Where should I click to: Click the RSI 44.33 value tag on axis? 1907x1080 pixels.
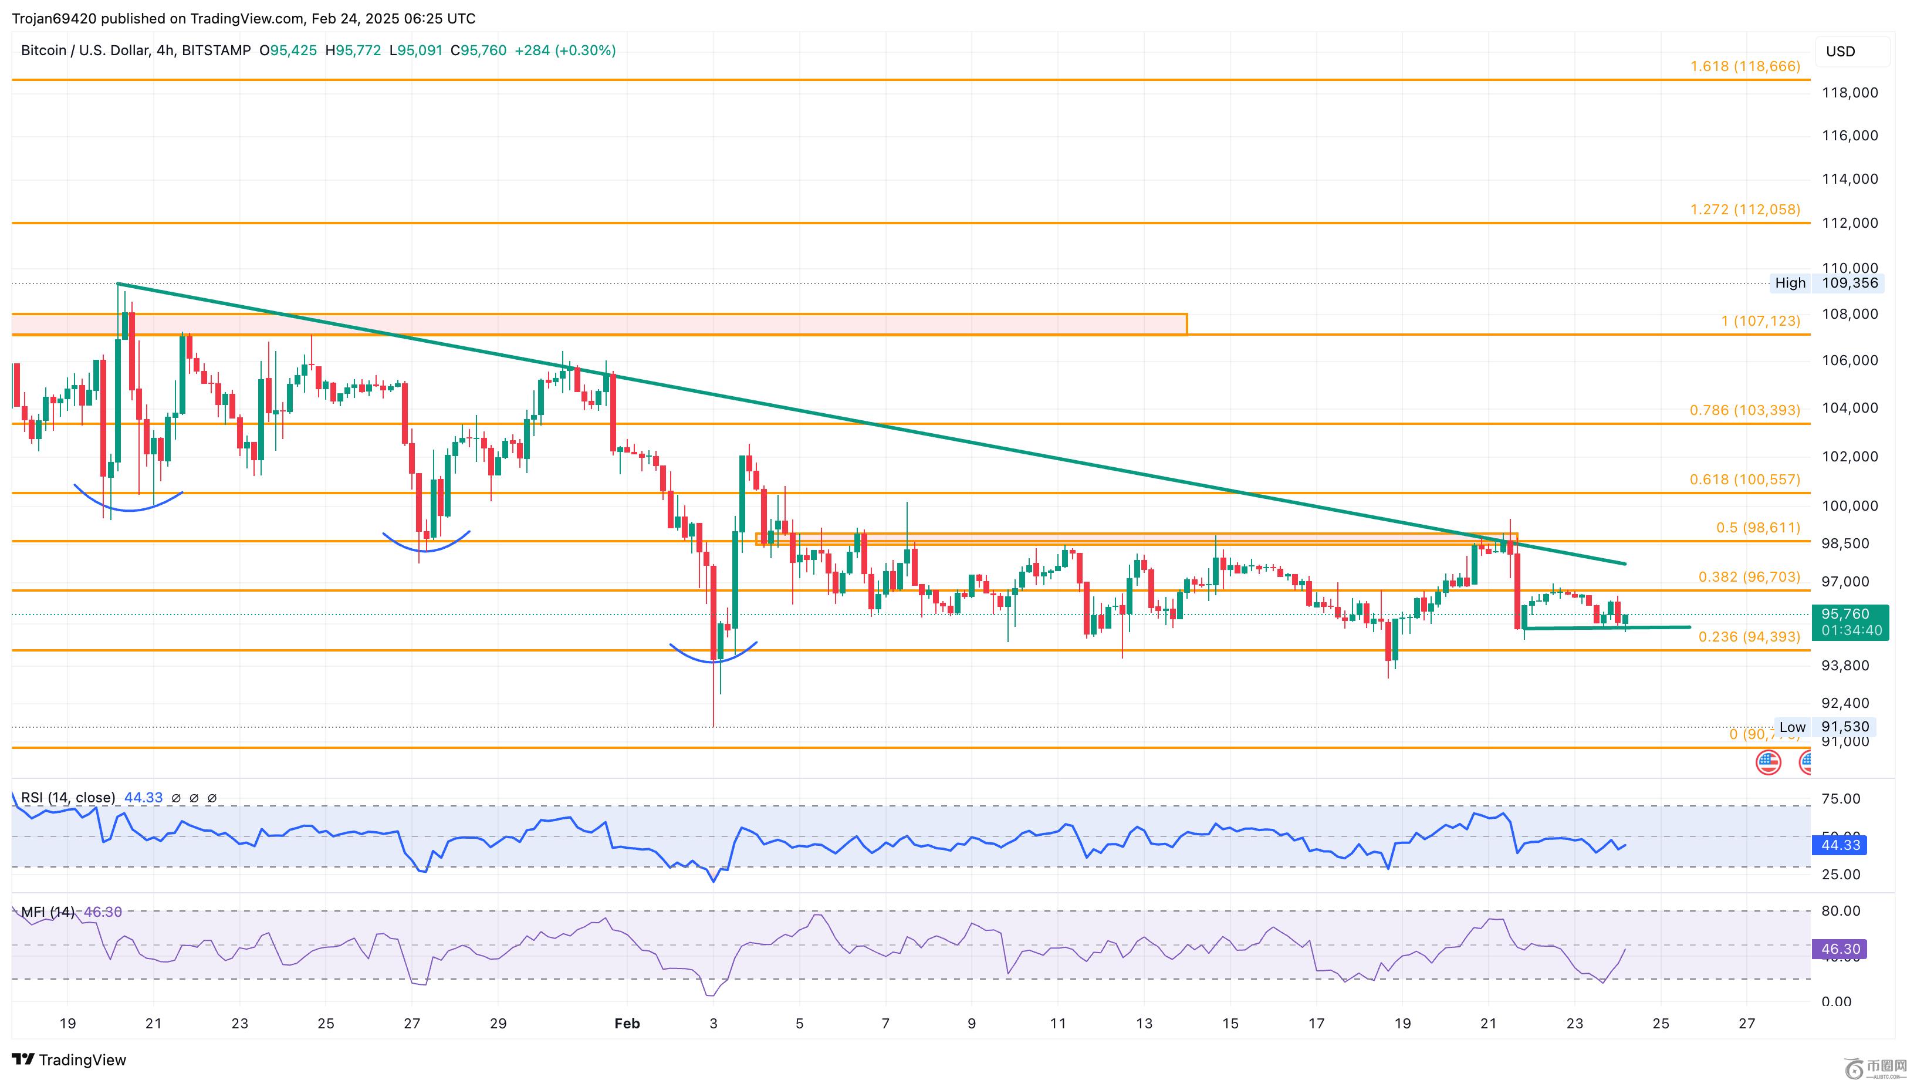pyautogui.click(x=1840, y=845)
